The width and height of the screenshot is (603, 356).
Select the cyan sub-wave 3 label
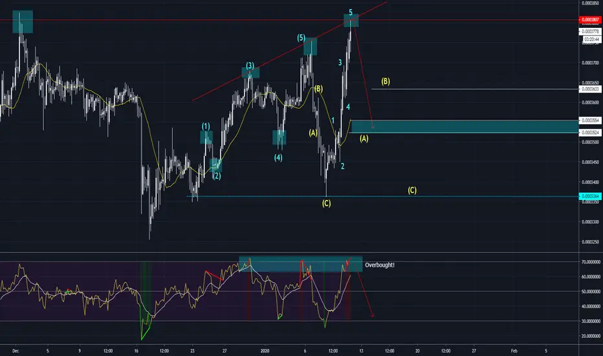[x=340, y=62]
